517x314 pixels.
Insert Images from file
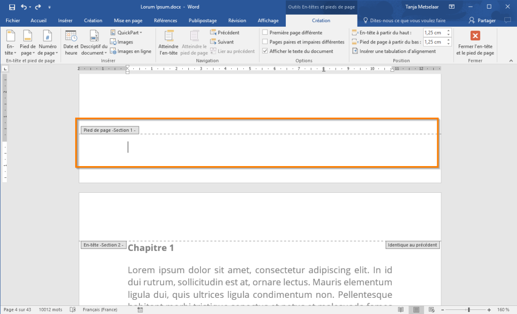click(122, 42)
